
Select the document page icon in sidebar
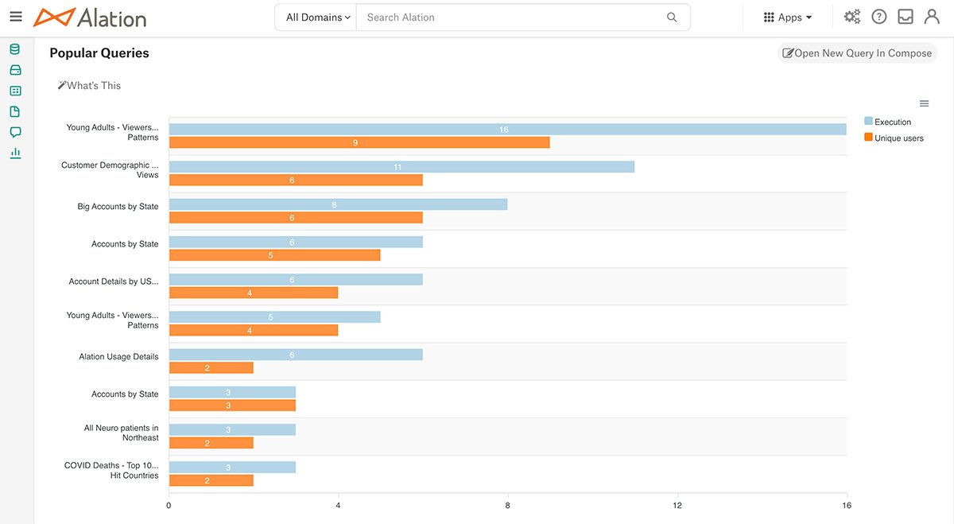[x=15, y=111]
